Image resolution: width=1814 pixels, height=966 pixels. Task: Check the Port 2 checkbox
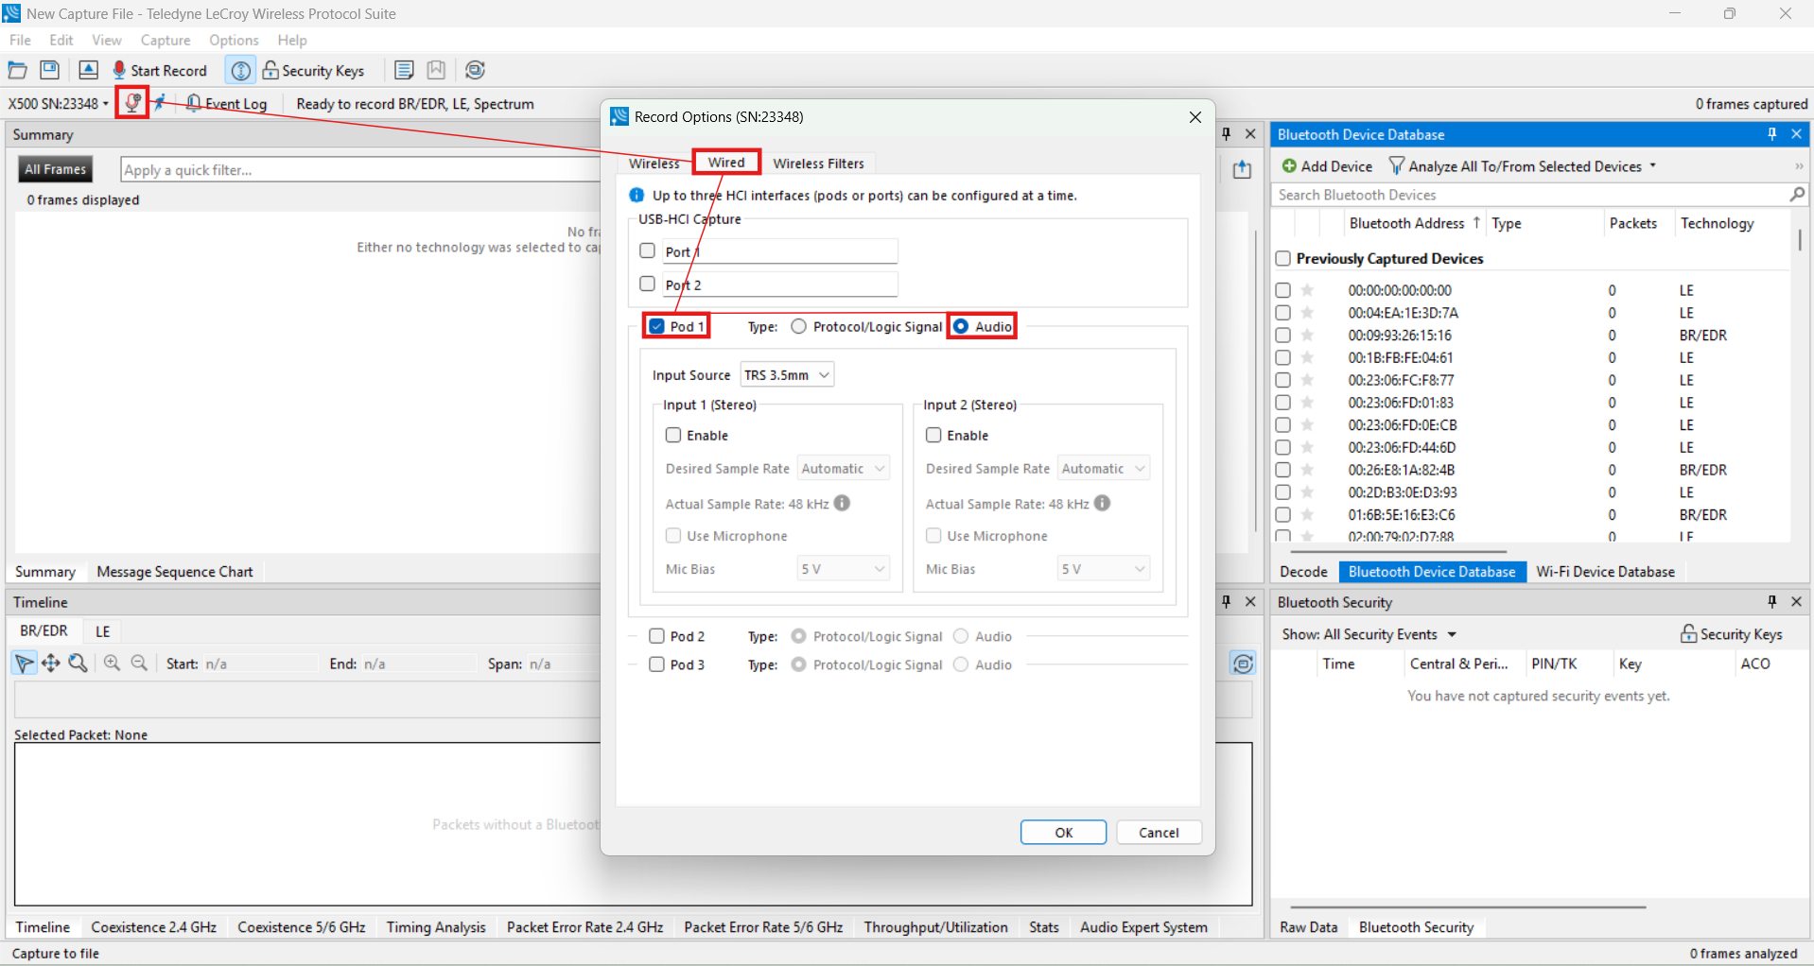(x=647, y=284)
